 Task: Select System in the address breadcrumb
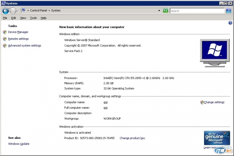(56, 10)
